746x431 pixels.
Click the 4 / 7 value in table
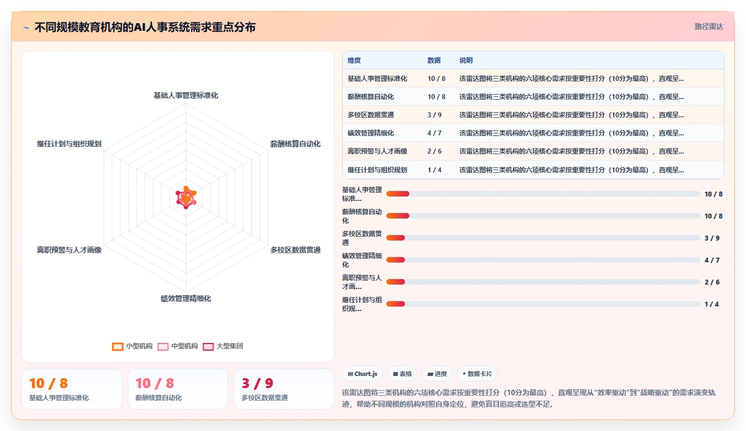coord(435,133)
